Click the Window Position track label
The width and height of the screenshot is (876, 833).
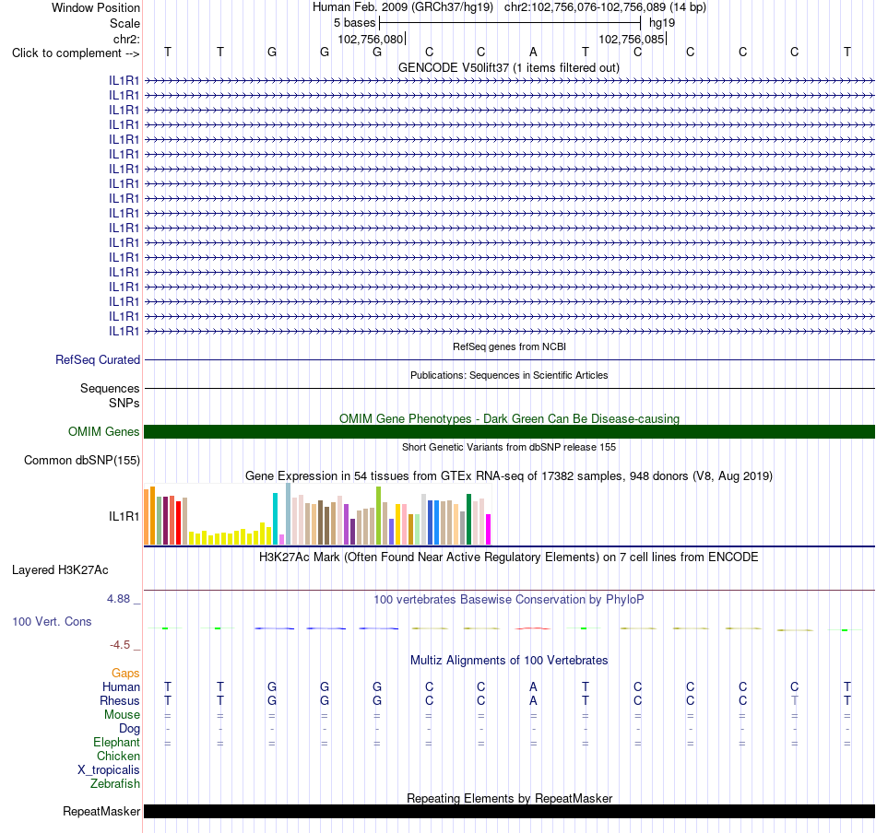(96, 7)
